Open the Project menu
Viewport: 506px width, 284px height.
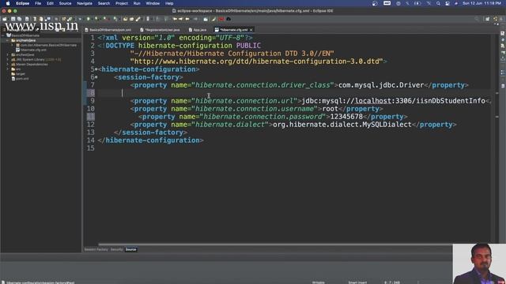click(122, 3)
